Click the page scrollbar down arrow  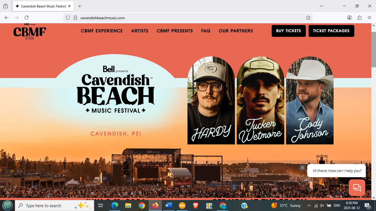[x=374, y=198]
